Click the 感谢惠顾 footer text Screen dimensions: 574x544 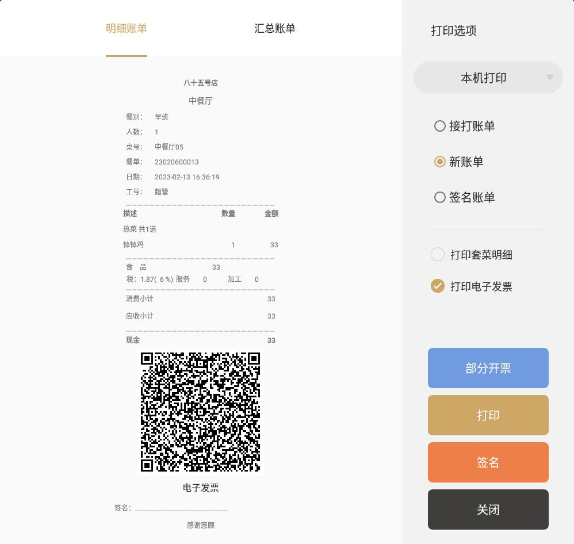tap(201, 525)
